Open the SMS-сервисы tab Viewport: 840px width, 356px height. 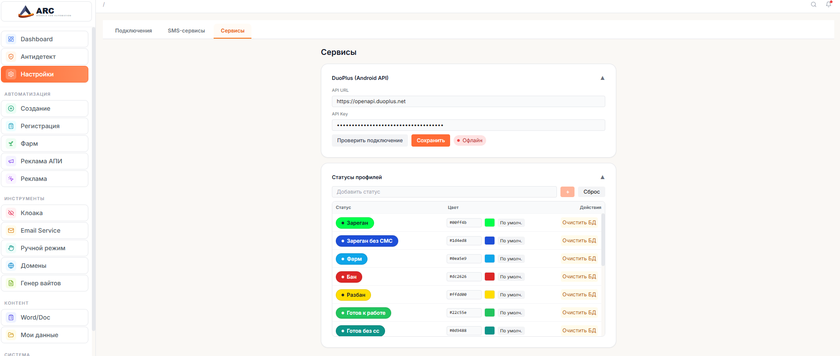point(186,31)
